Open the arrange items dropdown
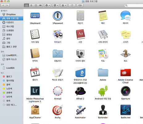The width and height of the screenshot is (143, 124). tap(64, 5)
